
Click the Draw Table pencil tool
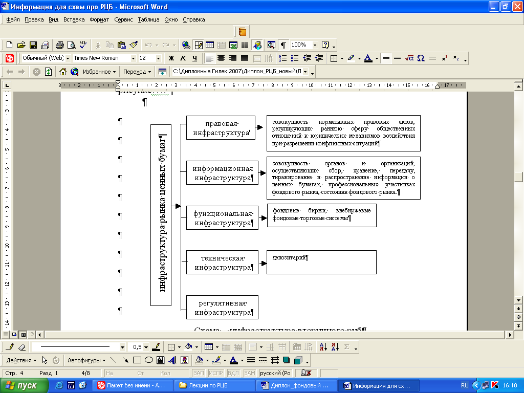pyautogui.click(x=10, y=347)
